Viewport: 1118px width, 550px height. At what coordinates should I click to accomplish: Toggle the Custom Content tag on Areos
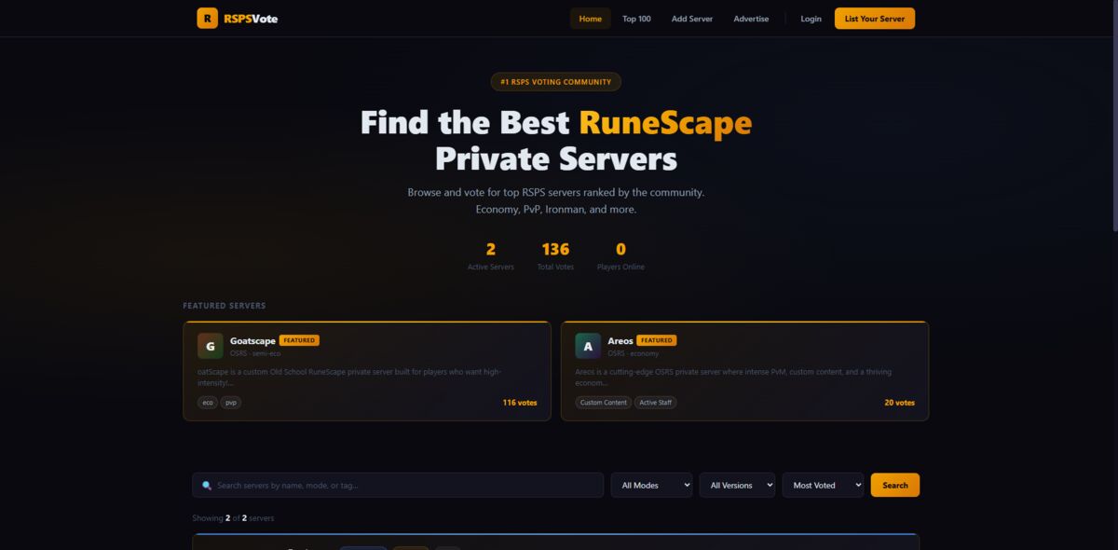tap(603, 403)
